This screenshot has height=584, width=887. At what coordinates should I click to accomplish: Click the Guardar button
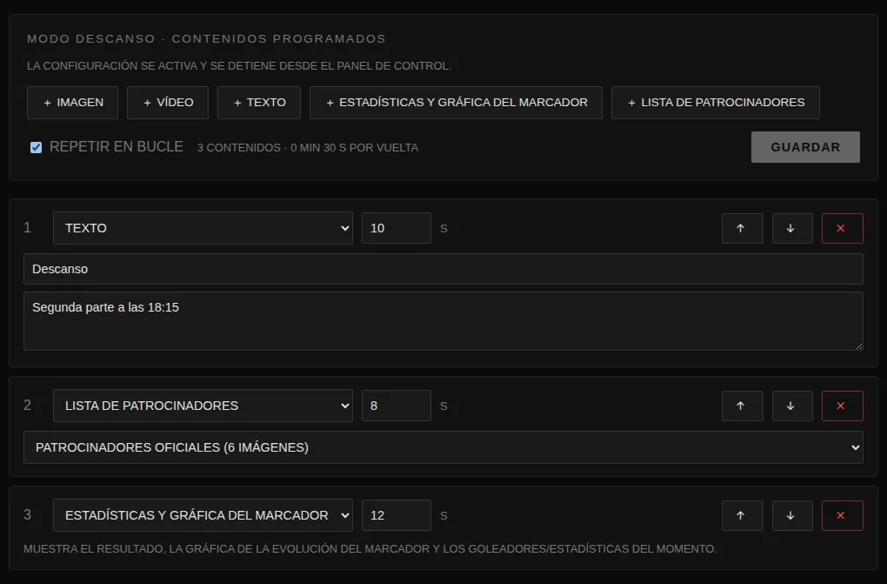click(x=805, y=147)
